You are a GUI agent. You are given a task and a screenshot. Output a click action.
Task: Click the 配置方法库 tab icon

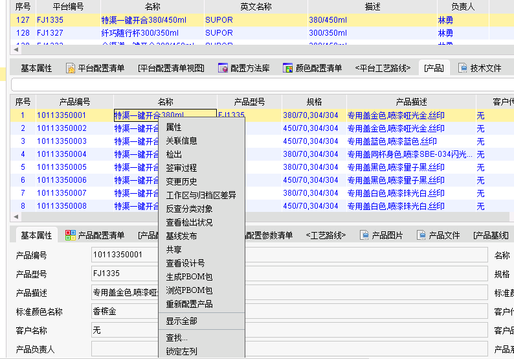pos(223,68)
